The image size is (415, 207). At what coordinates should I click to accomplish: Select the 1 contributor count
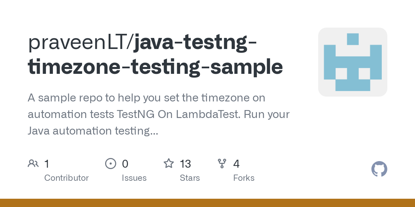click(47, 164)
